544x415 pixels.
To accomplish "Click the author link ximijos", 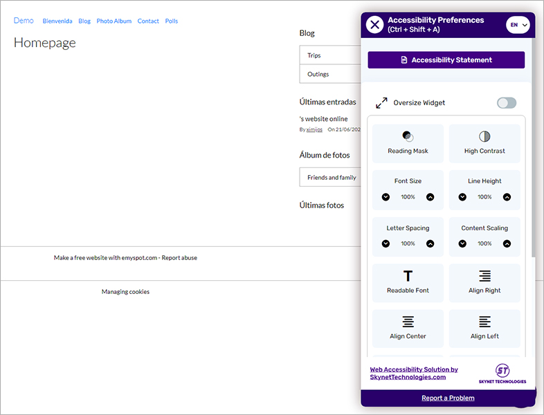I will (314, 129).
